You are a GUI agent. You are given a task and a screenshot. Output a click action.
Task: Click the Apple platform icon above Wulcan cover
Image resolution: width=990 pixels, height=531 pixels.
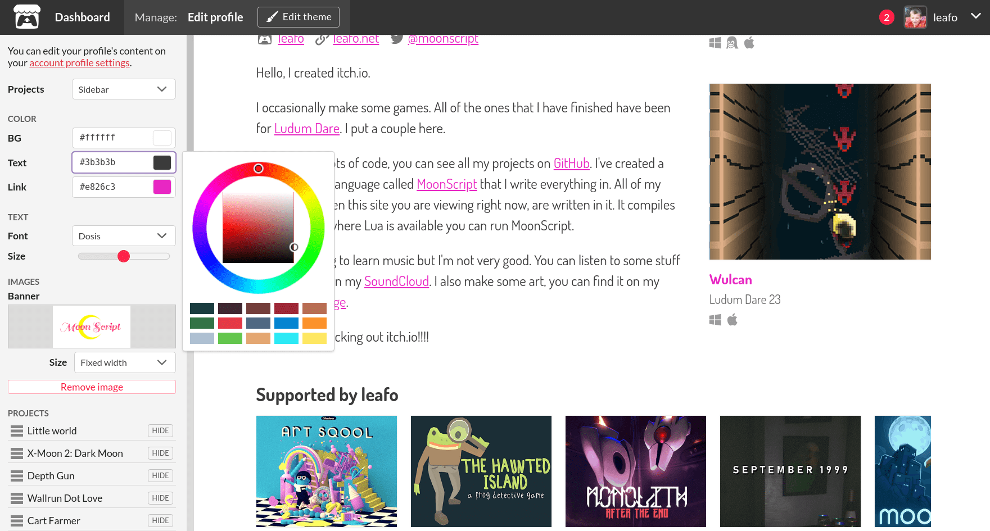tap(749, 43)
